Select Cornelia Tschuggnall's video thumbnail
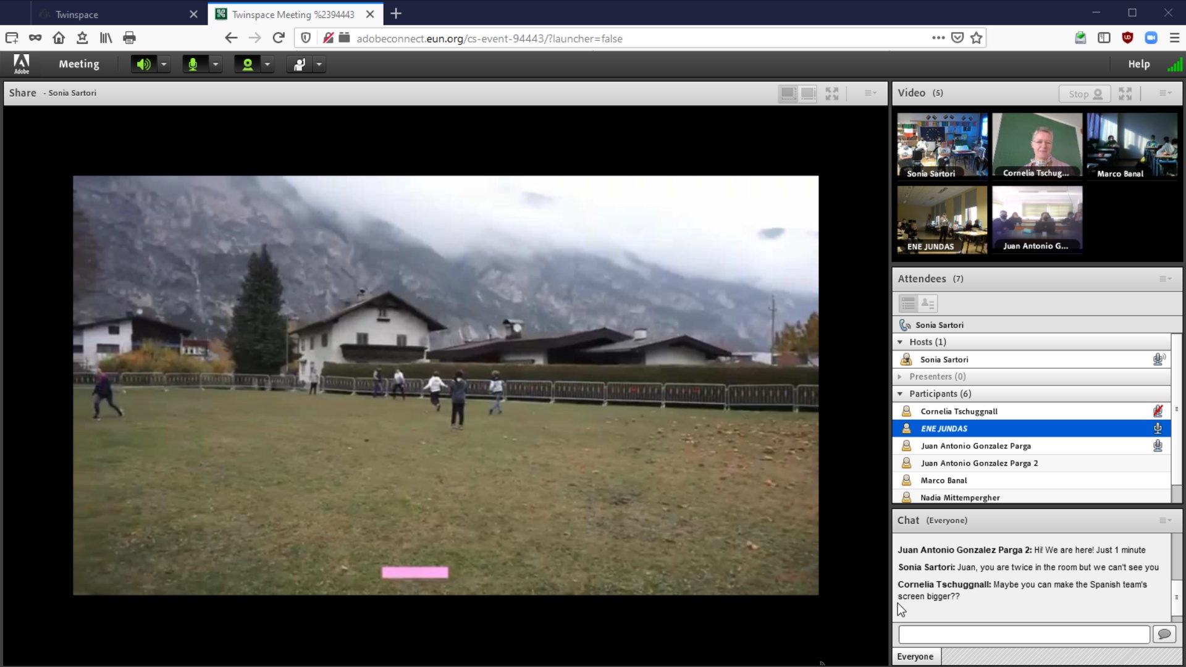Image resolution: width=1186 pixels, height=667 pixels. pyautogui.click(x=1037, y=146)
